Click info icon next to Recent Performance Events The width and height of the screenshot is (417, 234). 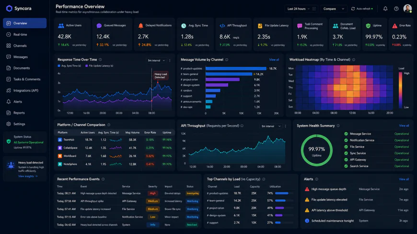[103, 179]
